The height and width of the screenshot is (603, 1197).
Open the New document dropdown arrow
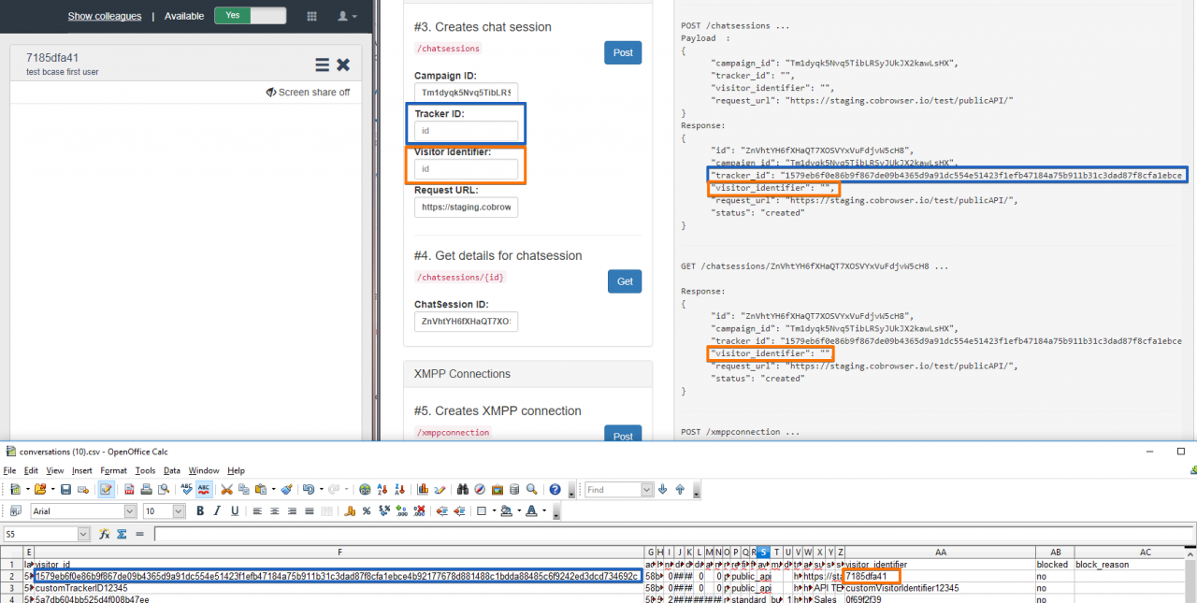pyautogui.click(x=28, y=489)
